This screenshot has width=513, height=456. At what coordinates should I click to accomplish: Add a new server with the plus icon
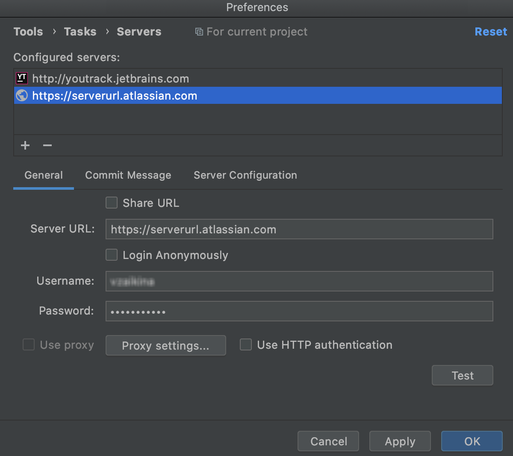25,145
